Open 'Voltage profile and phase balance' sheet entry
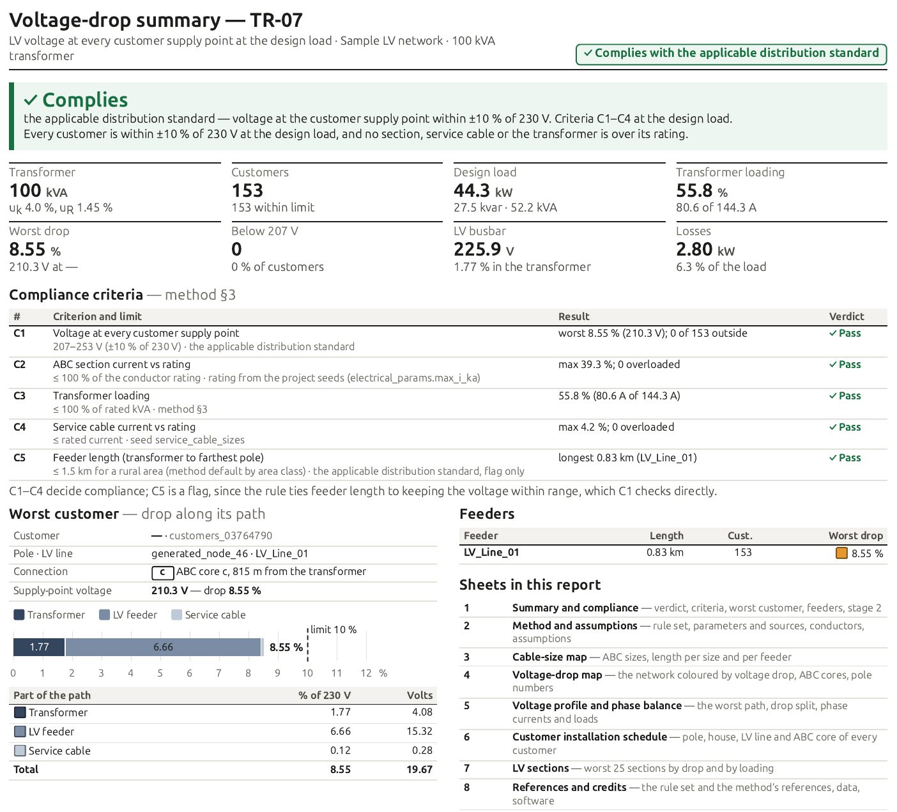This screenshot has width=897, height=812. point(673,712)
